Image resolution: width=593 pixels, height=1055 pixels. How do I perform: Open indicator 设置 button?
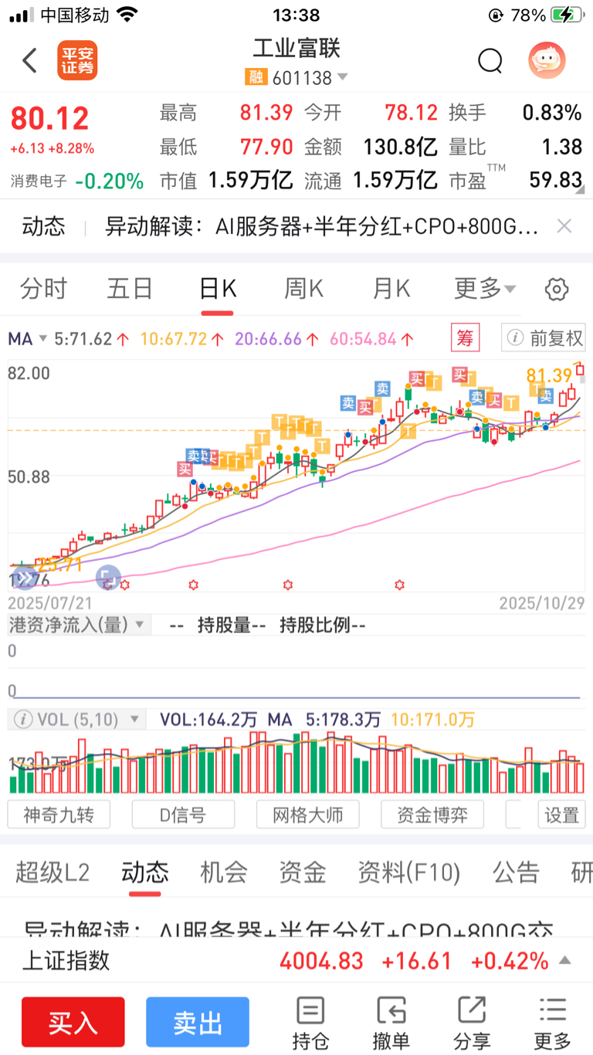561,815
